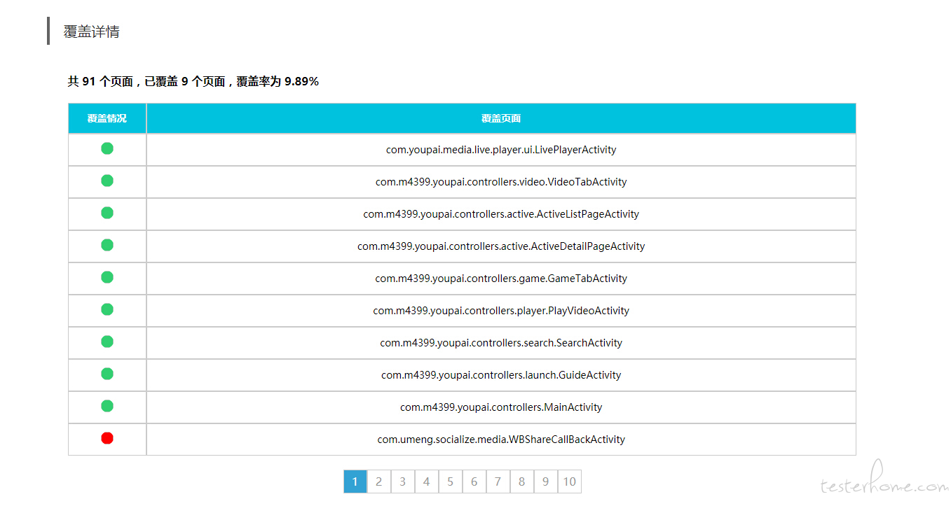Screen dimensions: 951x506
Task: Click green status dot for MainActivity row
Action: [x=107, y=406]
